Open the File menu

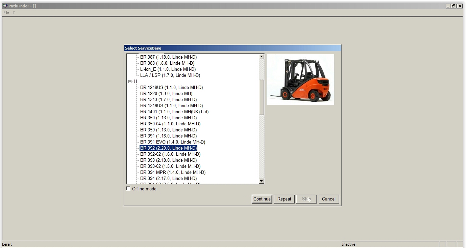click(x=6, y=12)
